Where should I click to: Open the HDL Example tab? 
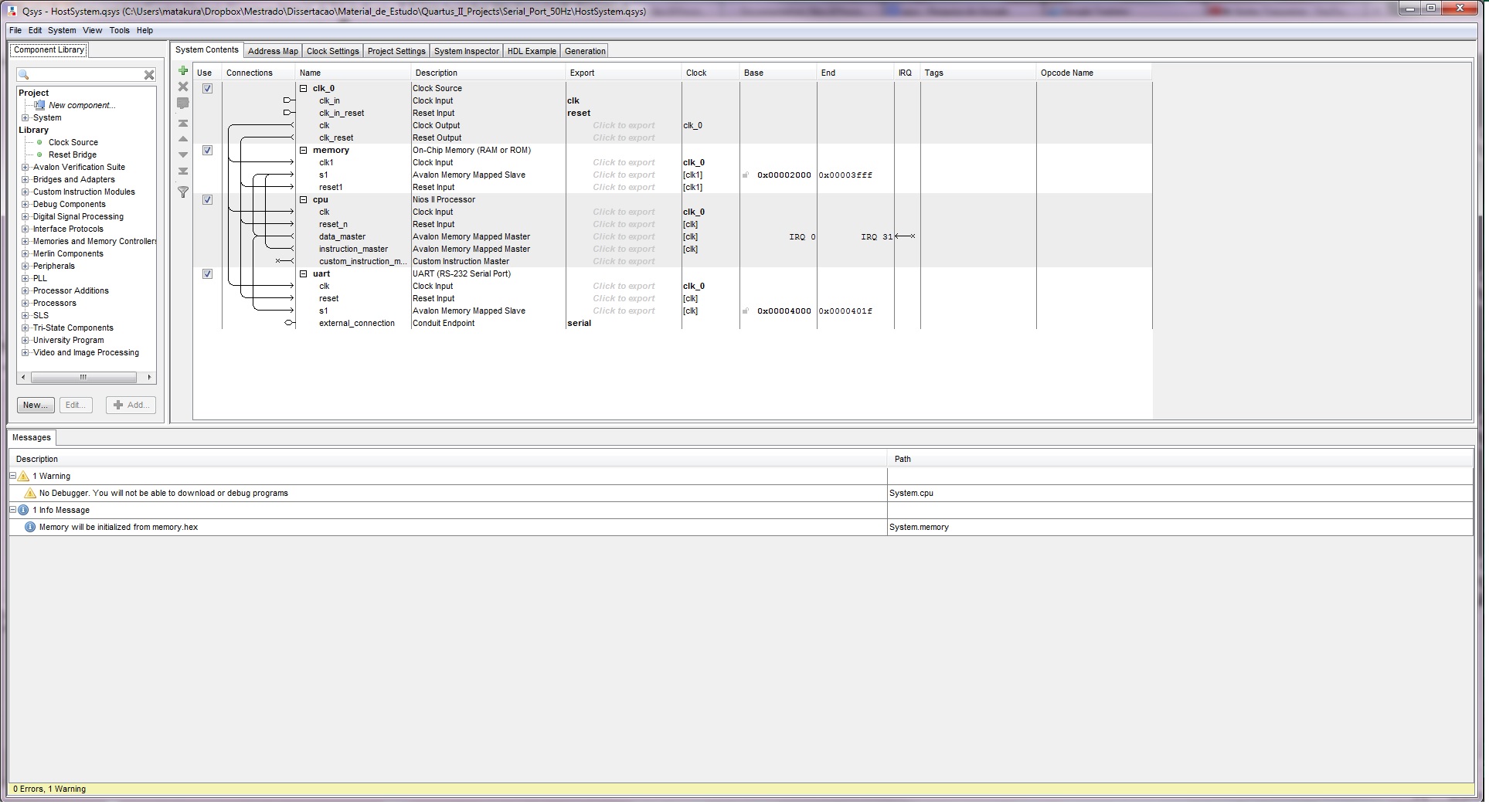[532, 51]
